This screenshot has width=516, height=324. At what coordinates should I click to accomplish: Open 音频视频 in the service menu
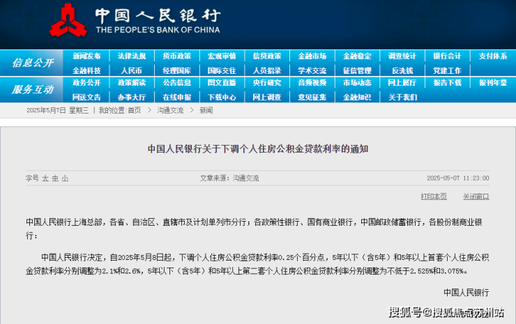tap(312, 82)
